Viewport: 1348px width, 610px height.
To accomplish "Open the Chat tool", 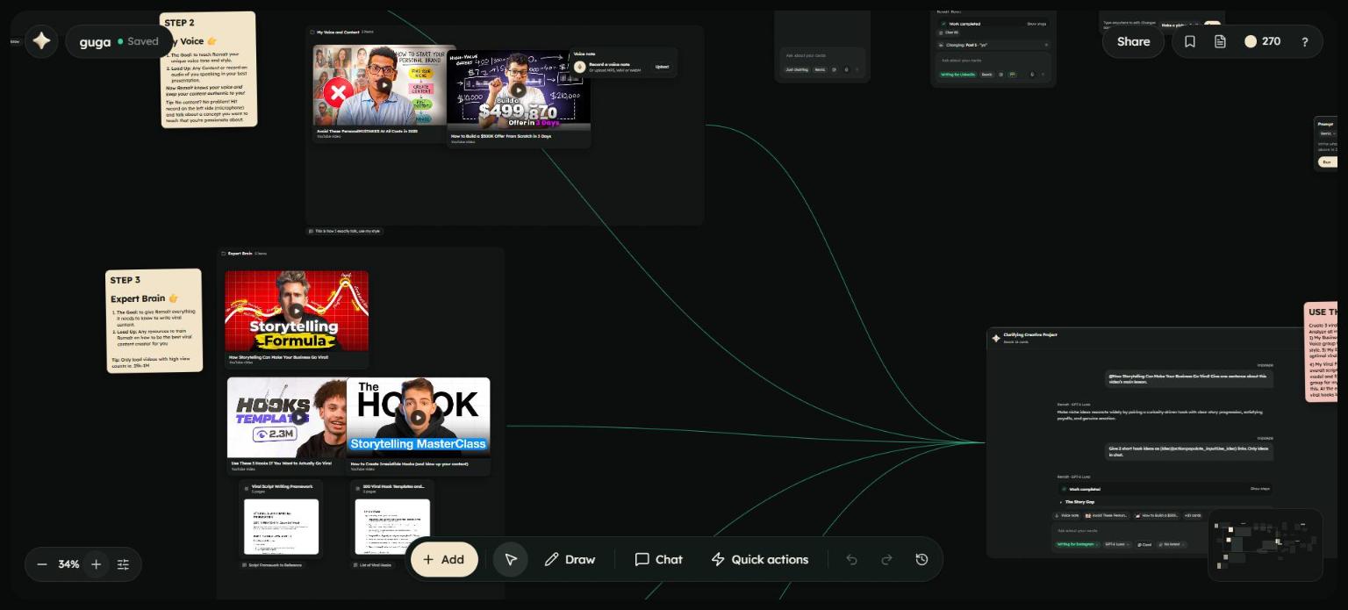I will click(658, 559).
